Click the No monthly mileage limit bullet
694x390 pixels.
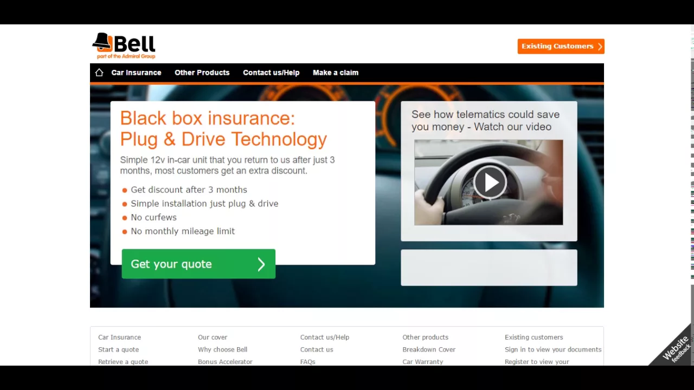point(183,231)
